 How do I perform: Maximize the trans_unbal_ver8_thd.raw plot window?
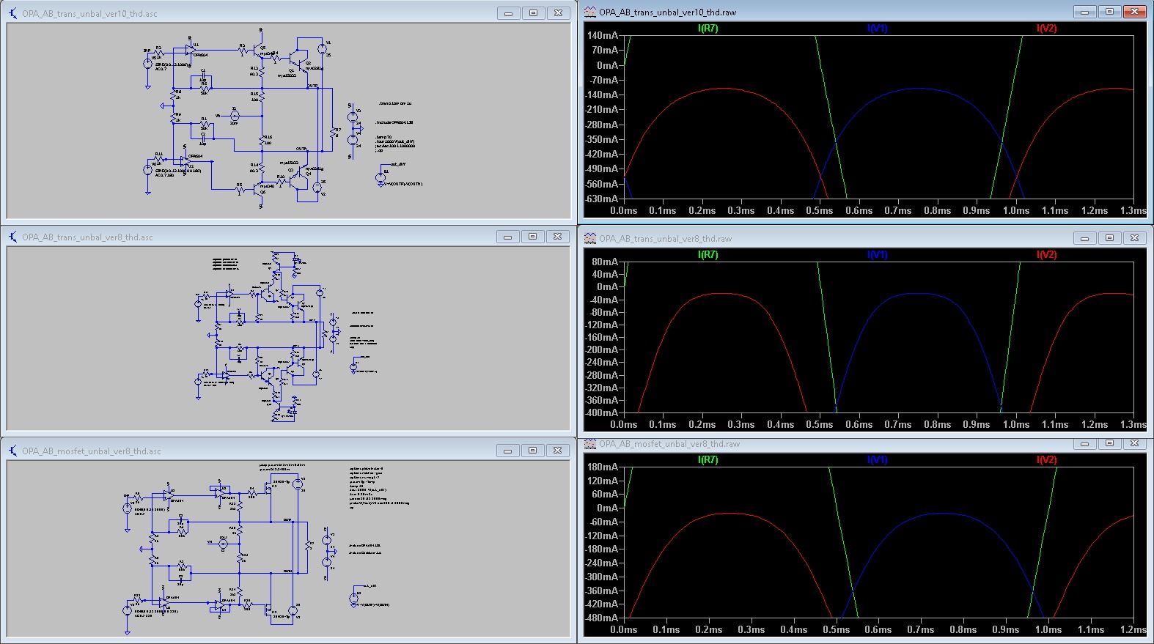[1109, 238]
